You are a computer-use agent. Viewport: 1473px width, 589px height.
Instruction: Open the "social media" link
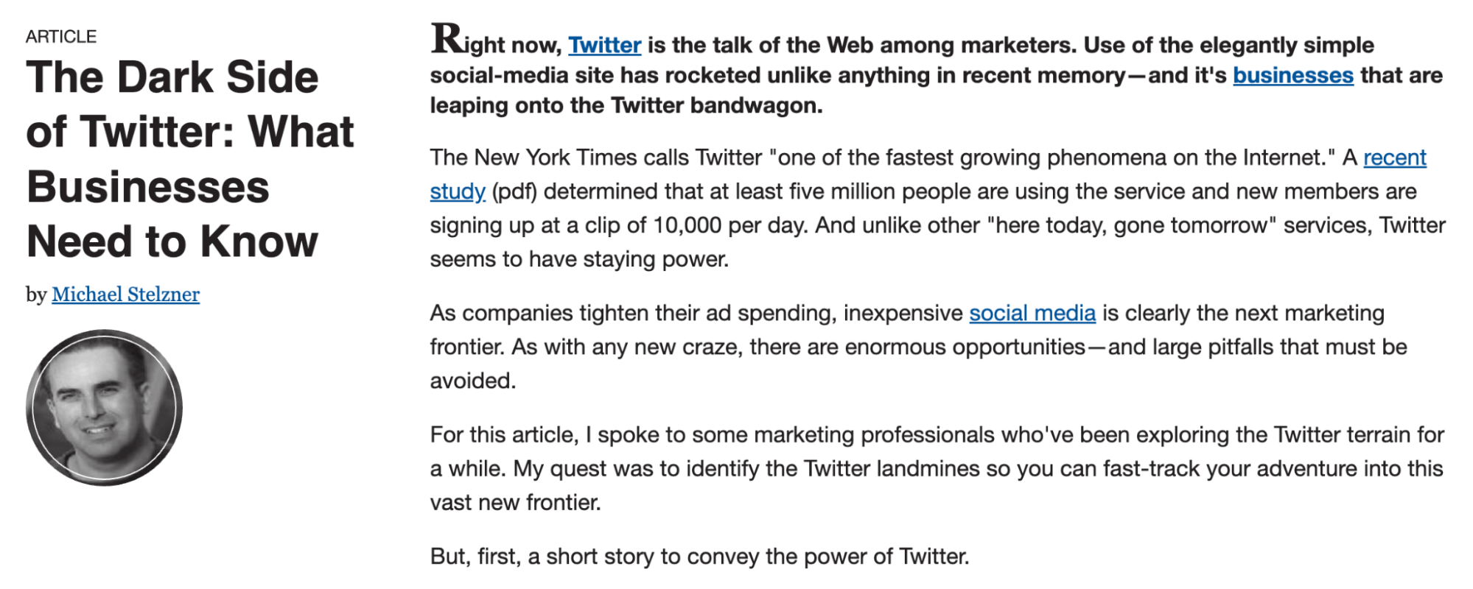tap(1032, 313)
